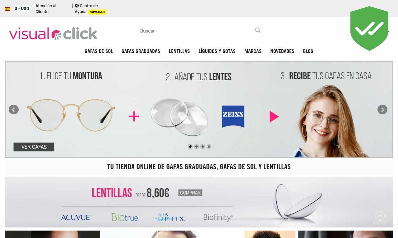Image resolution: width=398 pixels, height=238 pixels.
Task: Focus the Buscar search field
Action: pyautogui.click(x=196, y=31)
